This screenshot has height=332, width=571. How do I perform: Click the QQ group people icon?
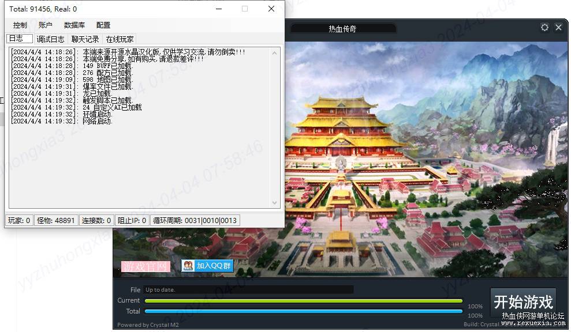pyautogui.click(x=188, y=266)
